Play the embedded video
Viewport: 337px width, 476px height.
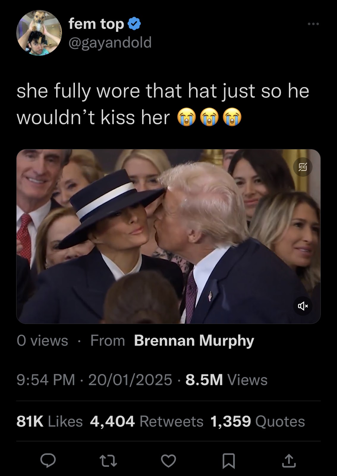point(168,237)
